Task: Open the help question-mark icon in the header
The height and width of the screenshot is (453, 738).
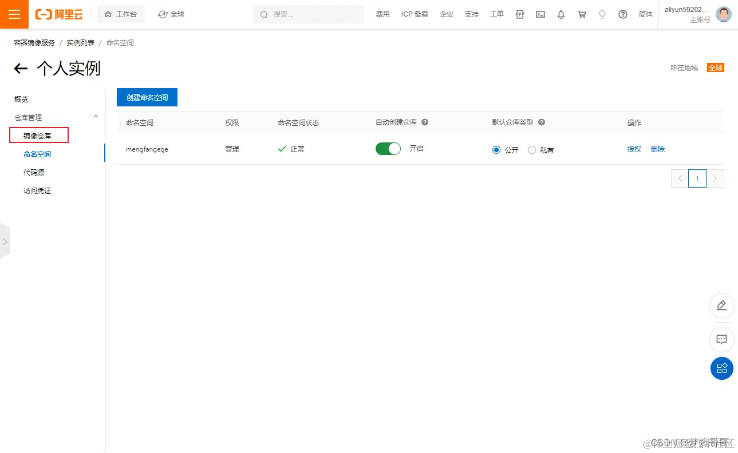Action: (x=623, y=14)
